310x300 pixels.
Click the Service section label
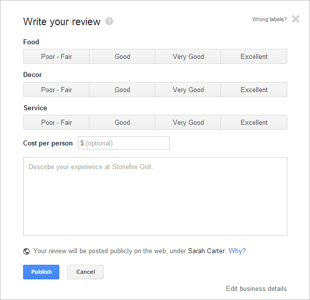[35, 108]
